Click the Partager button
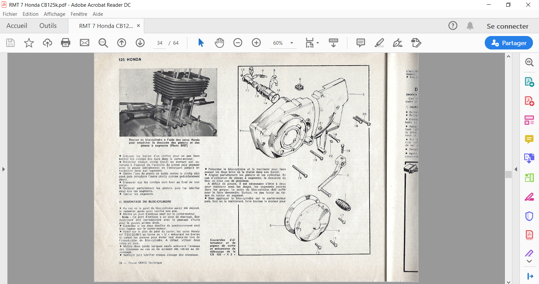 pyautogui.click(x=509, y=43)
